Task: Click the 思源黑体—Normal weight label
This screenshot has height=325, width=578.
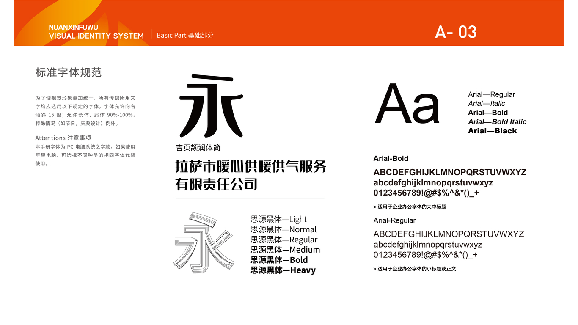Action: [283, 229]
